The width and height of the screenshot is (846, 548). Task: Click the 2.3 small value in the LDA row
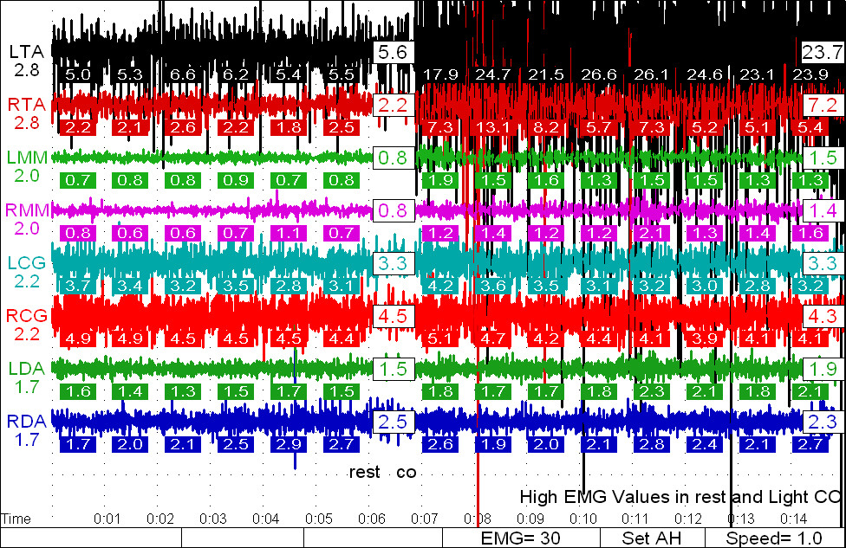point(653,391)
